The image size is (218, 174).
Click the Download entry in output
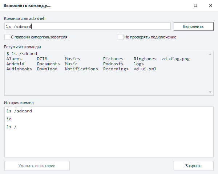pyautogui.click(x=47, y=69)
